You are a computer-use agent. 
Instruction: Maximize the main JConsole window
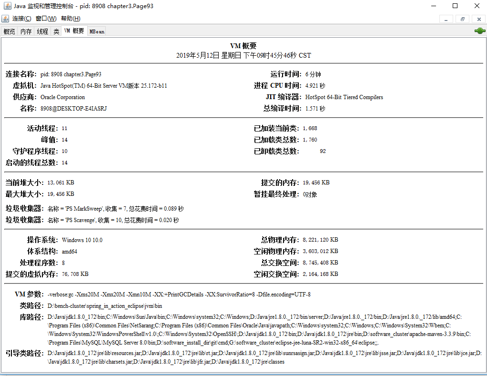click(x=455, y=6)
